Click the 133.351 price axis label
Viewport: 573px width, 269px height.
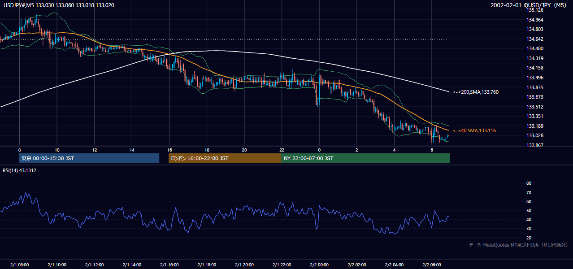(535, 116)
